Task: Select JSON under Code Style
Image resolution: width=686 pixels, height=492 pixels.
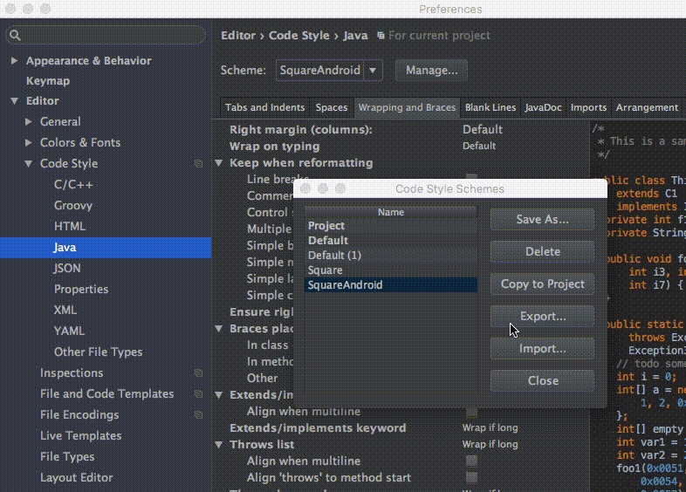Action: 67,268
